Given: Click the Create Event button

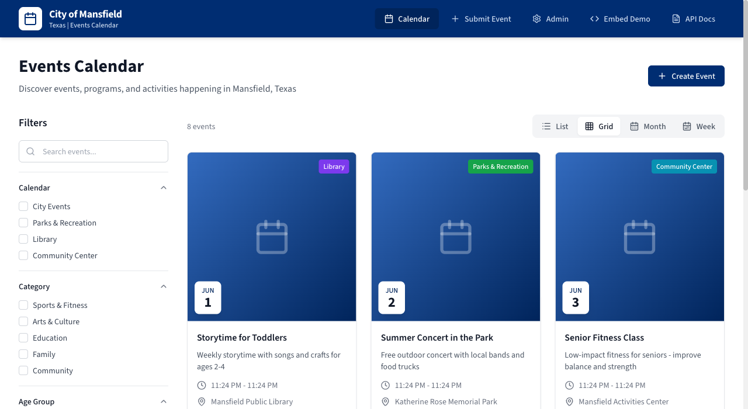Looking at the screenshot, I should point(686,76).
